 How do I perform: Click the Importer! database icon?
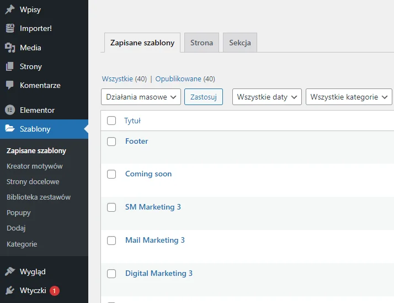point(10,28)
